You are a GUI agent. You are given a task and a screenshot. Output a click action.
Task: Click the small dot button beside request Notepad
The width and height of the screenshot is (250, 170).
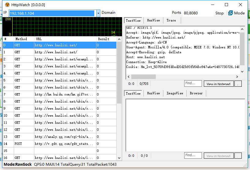point(238,84)
